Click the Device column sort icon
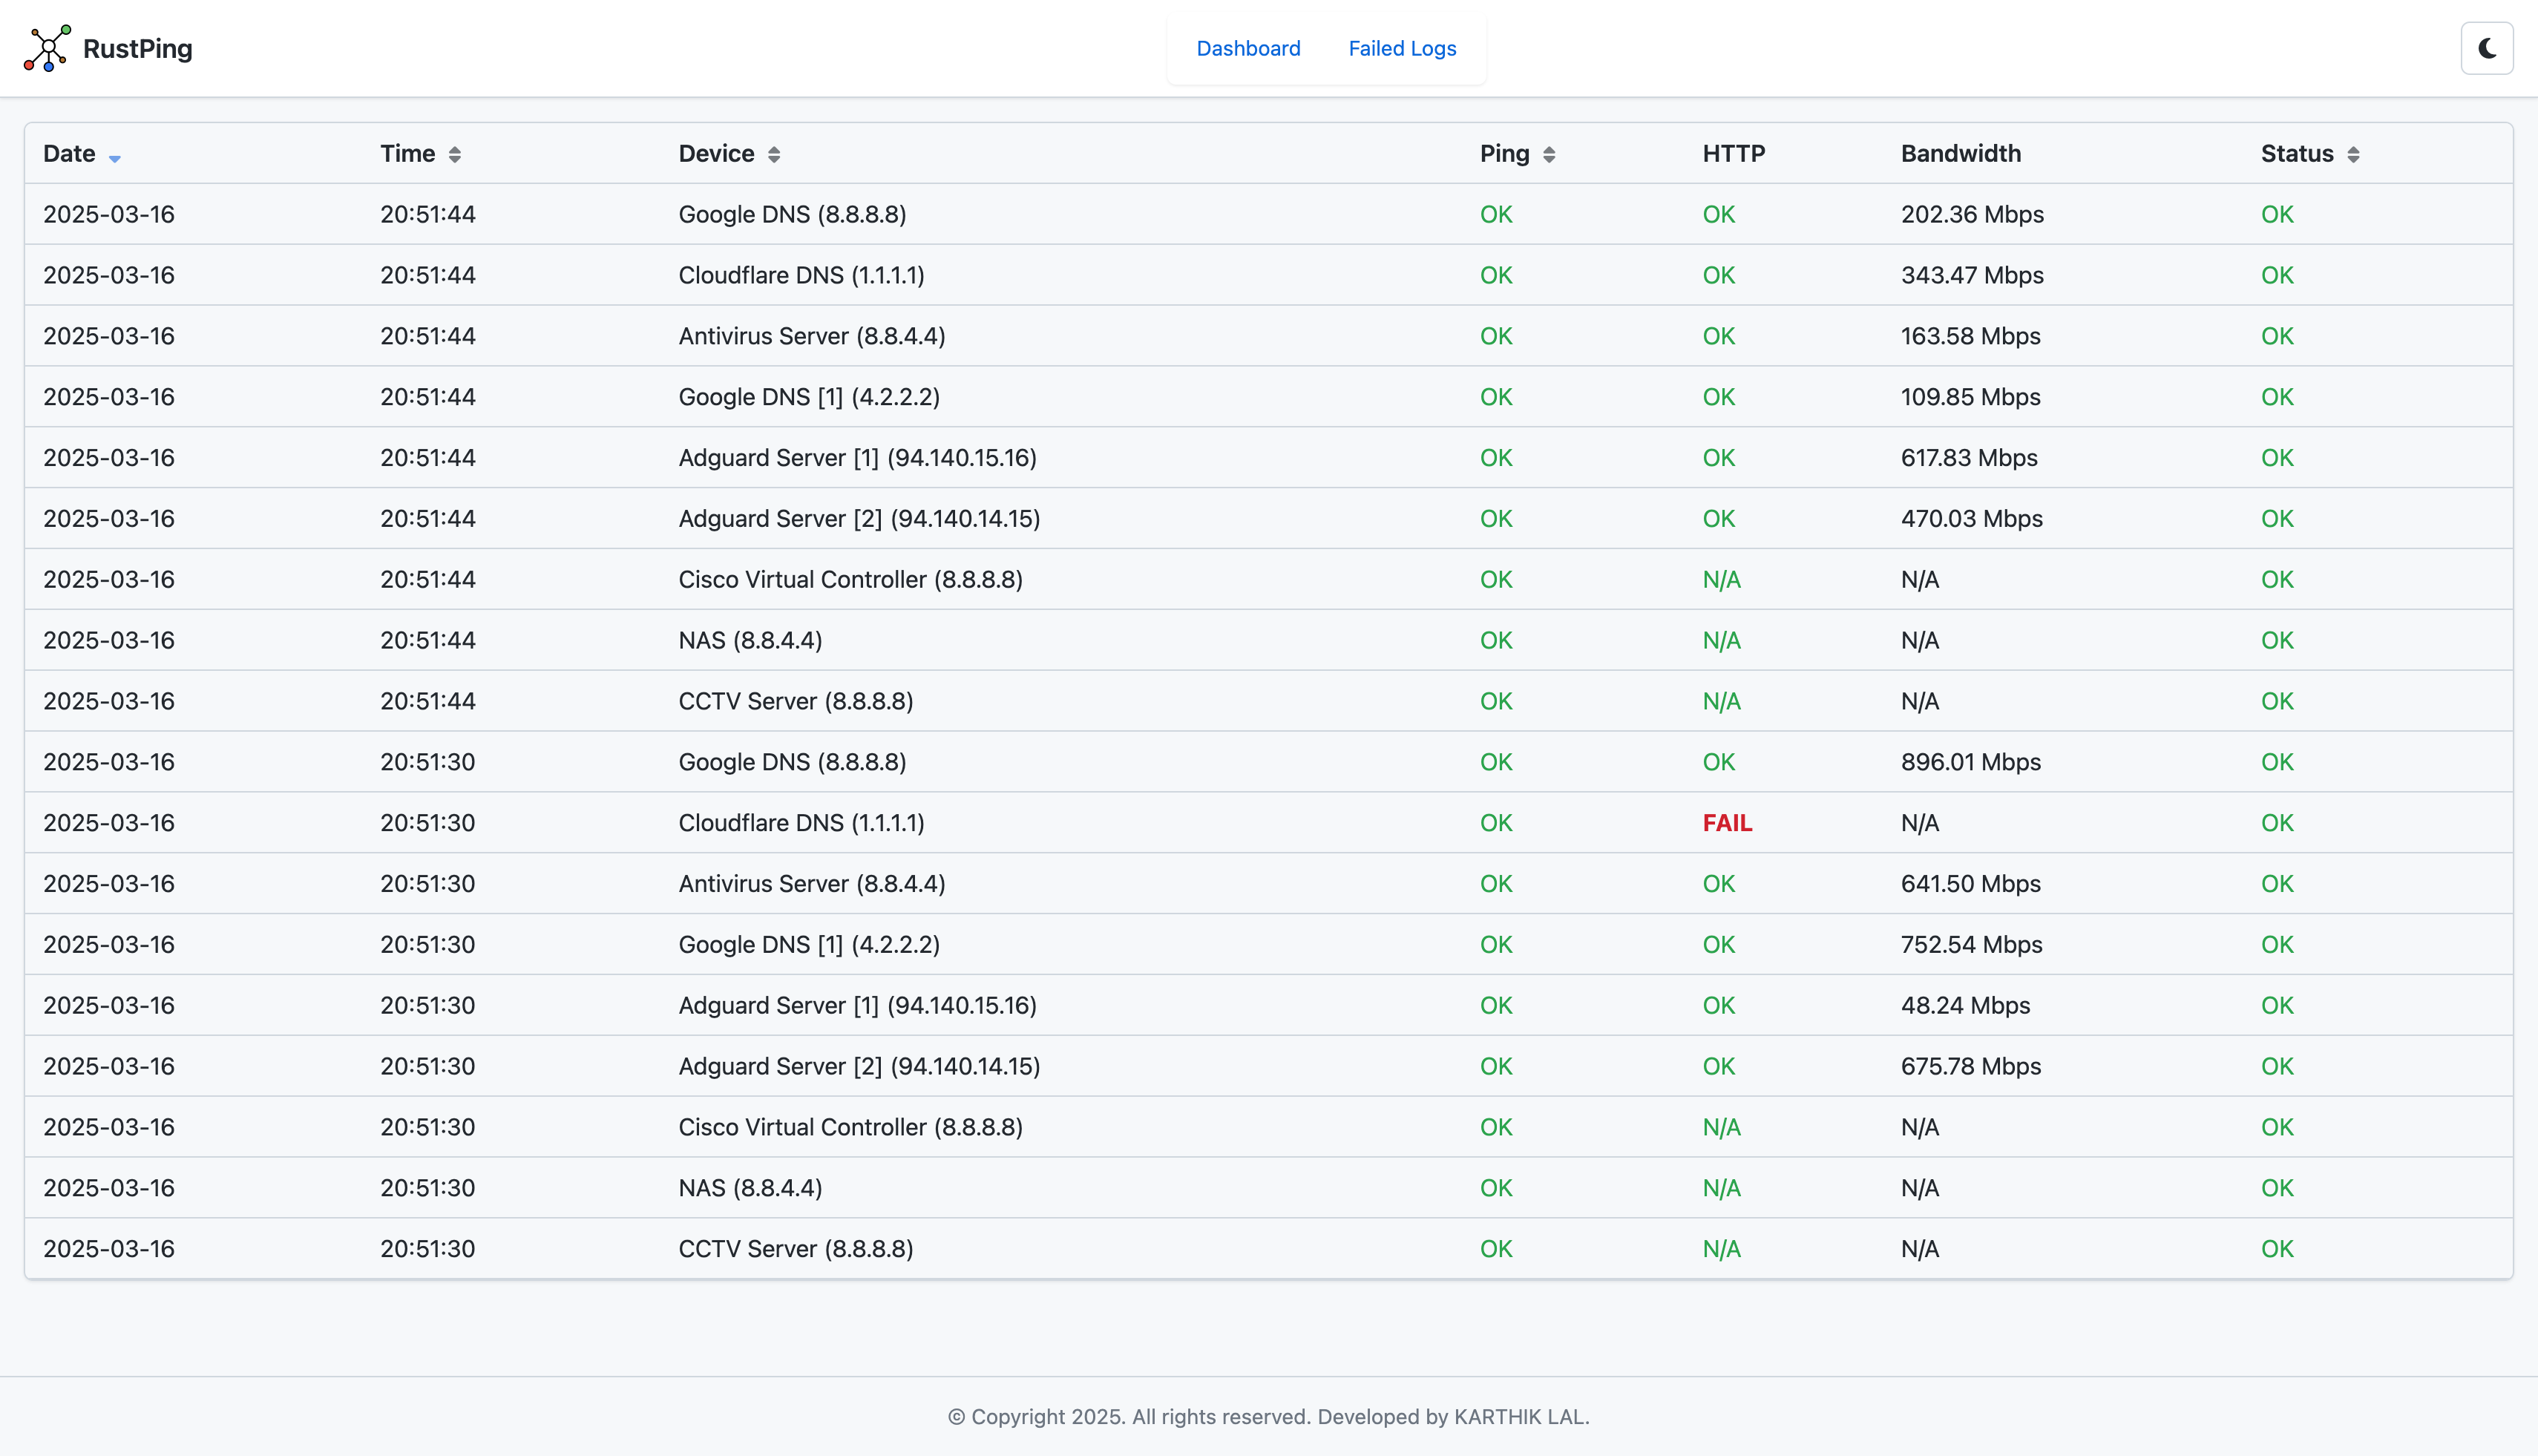Screen dimensions: 2538x1456 click(x=774, y=154)
